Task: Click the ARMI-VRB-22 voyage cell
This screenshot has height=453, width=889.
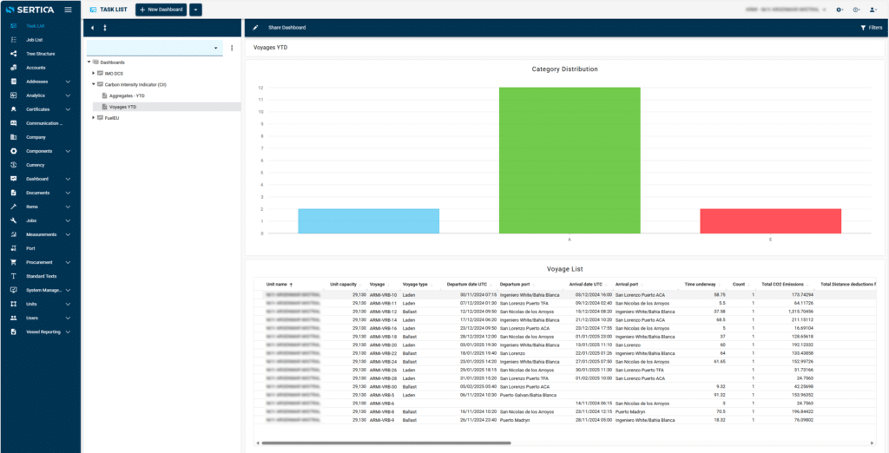Action: pyautogui.click(x=383, y=352)
